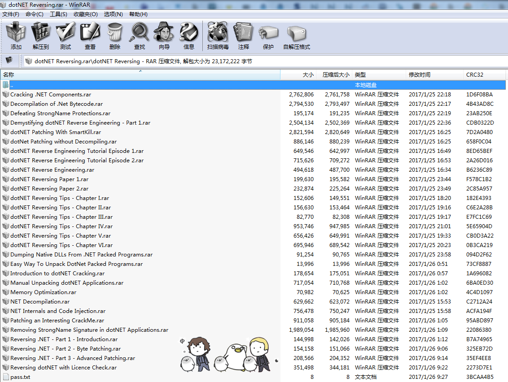Click the rar icon of NET Decompilation.rar
This screenshot has width=508, height=382.
click(x=6, y=301)
